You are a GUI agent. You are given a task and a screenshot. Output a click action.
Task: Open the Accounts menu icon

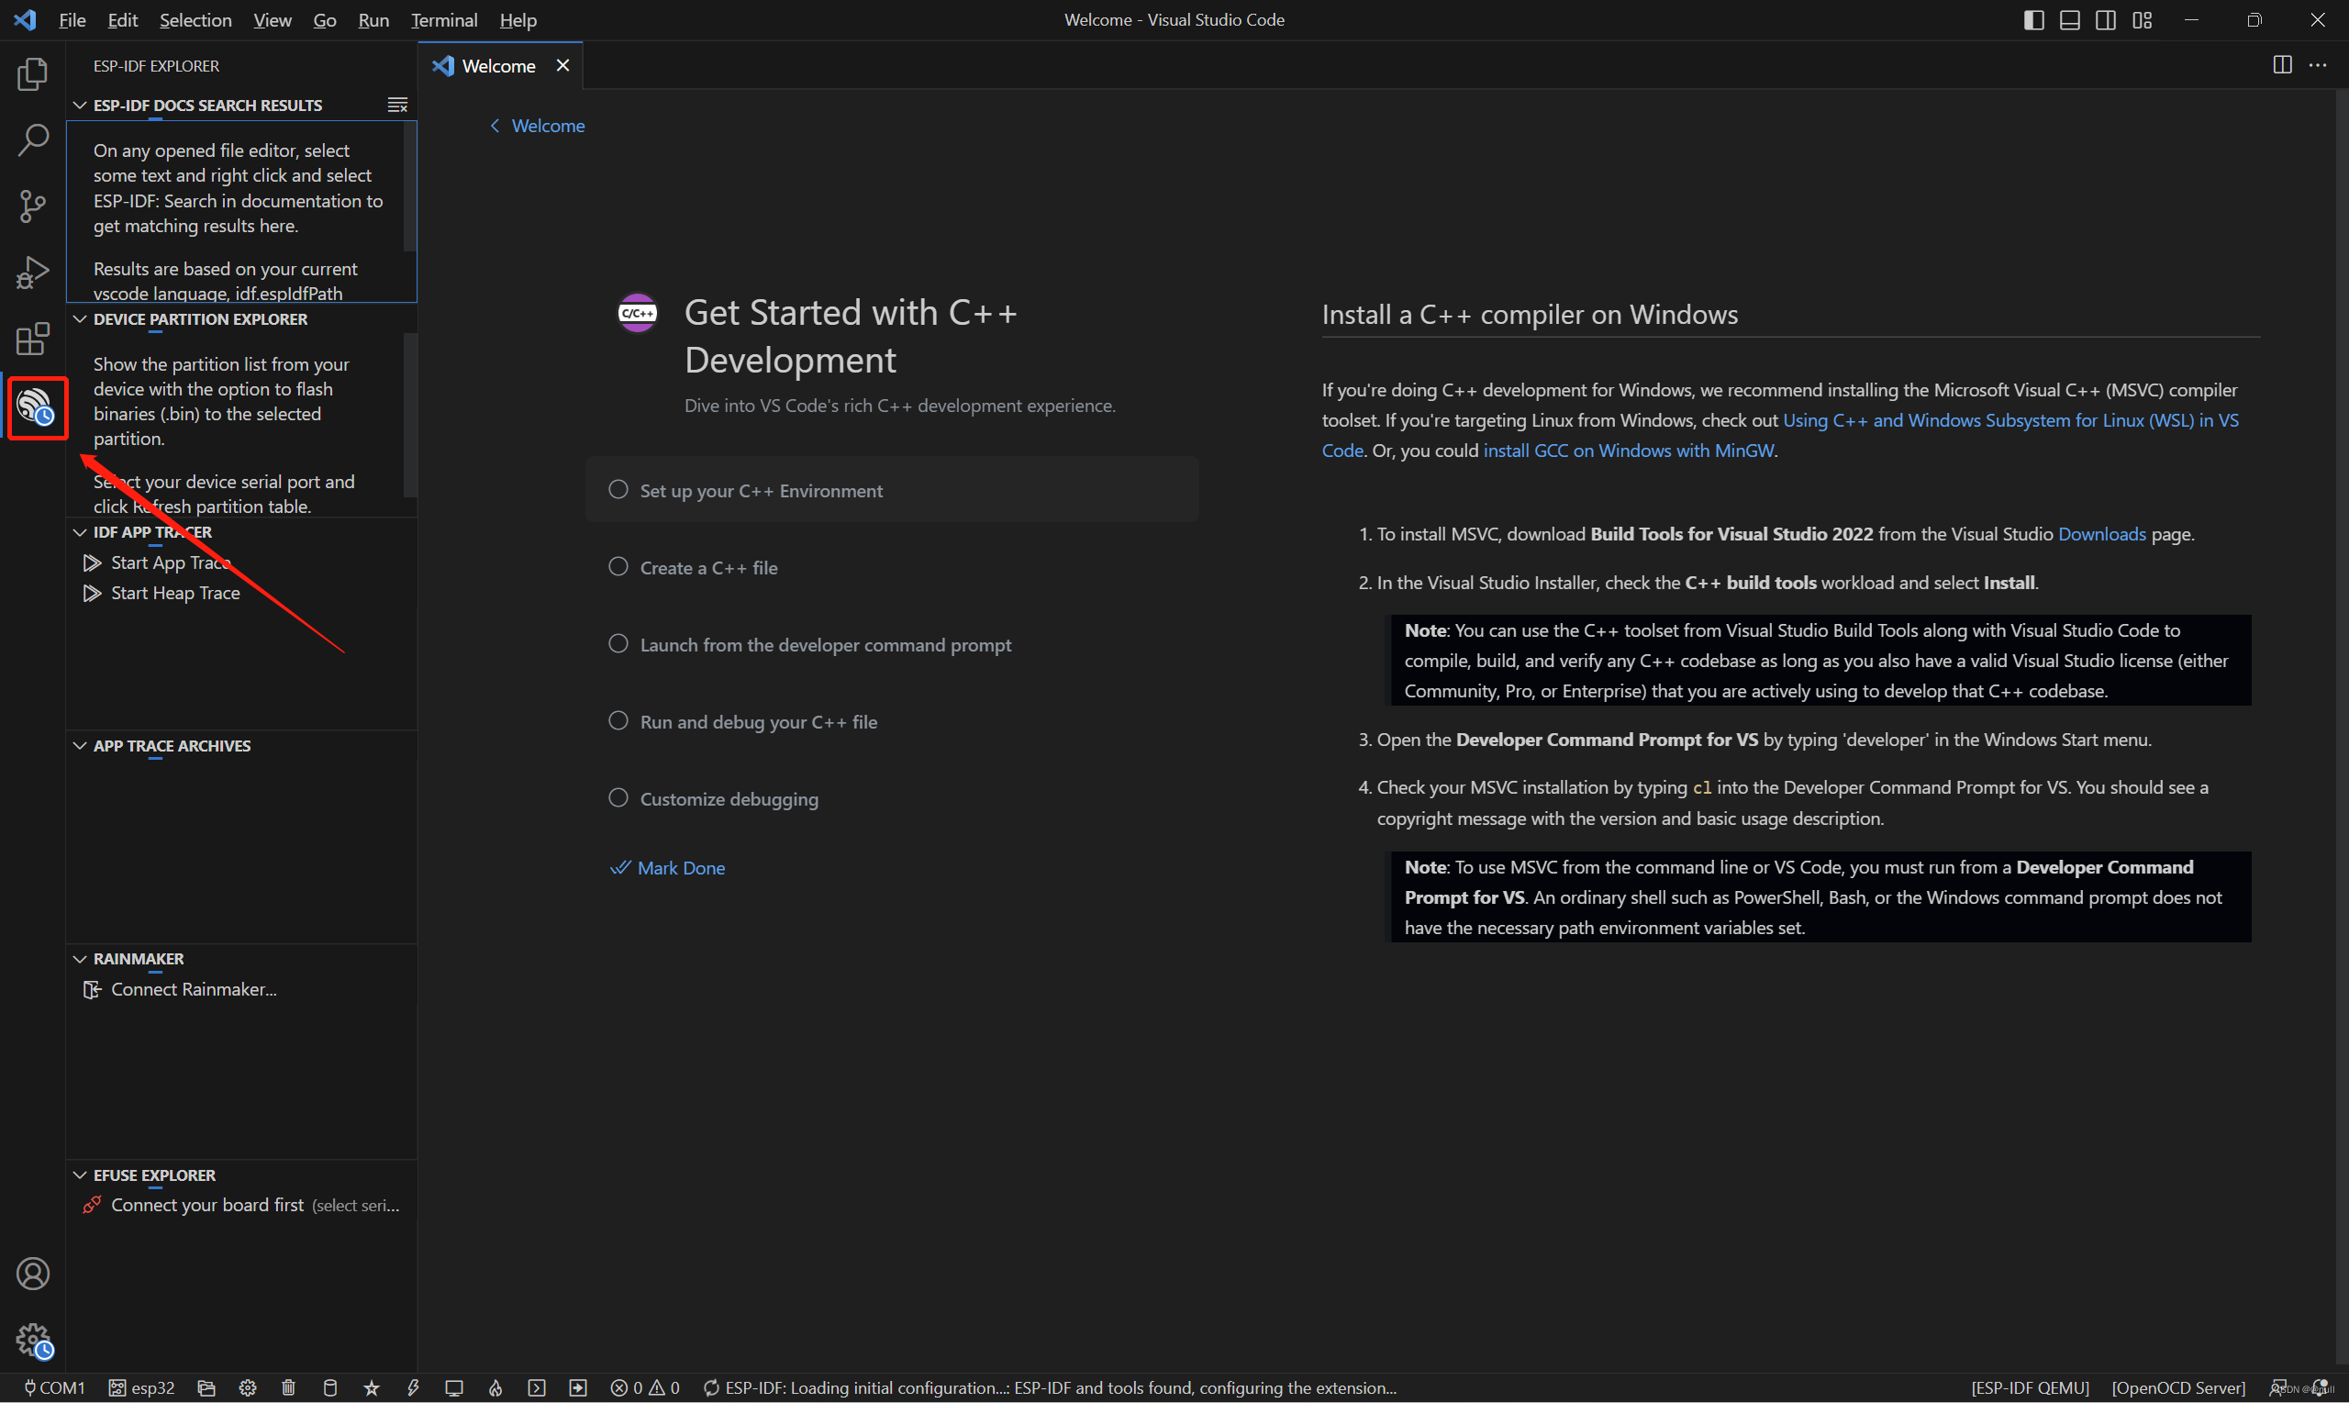click(x=32, y=1275)
